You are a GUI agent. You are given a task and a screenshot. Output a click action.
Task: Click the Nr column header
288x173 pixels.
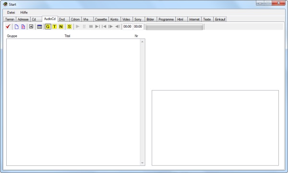(136, 36)
